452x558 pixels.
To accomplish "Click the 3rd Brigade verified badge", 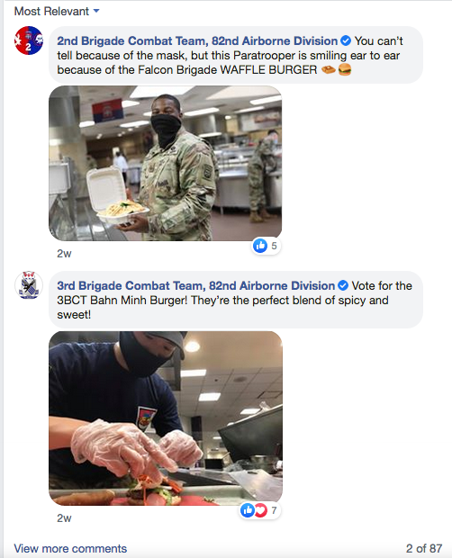I will click(343, 285).
